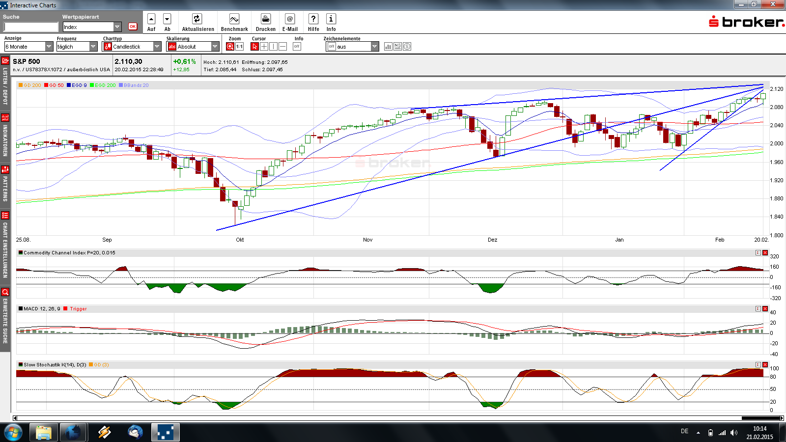Open settings for Commodity Channel Index panel
Image resolution: width=786 pixels, height=442 pixels.
pos(758,253)
